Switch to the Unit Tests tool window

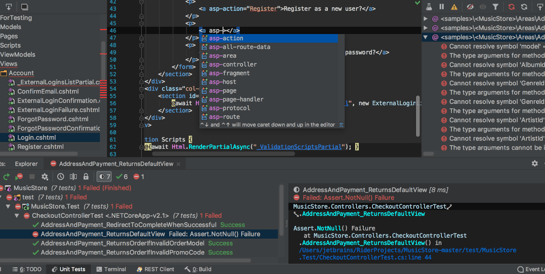tap(68, 269)
